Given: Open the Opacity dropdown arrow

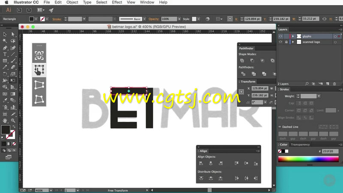Looking at the screenshot, I should [179, 19].
